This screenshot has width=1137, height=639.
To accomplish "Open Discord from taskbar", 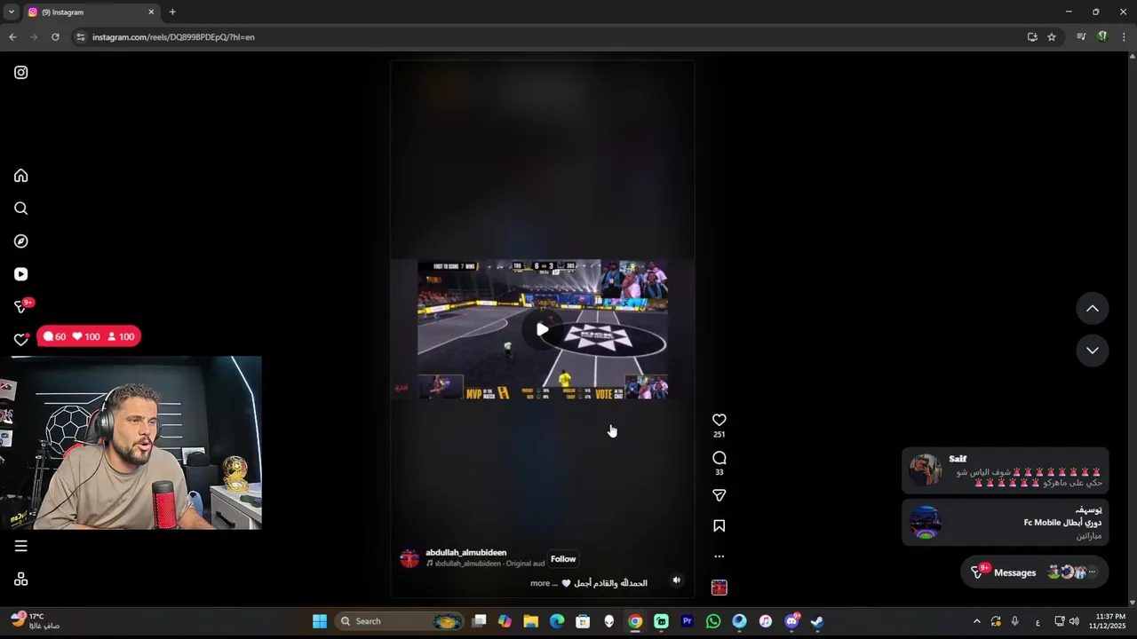I will (791, 621).
